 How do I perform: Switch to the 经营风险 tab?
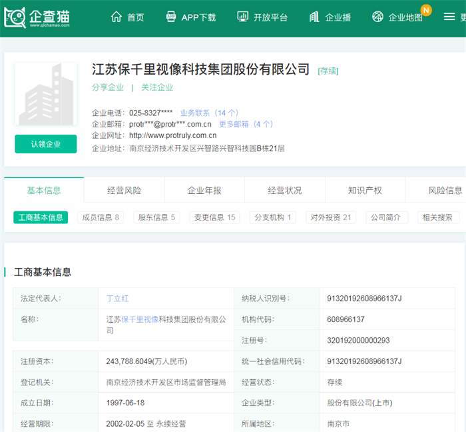tap(124, 191)
